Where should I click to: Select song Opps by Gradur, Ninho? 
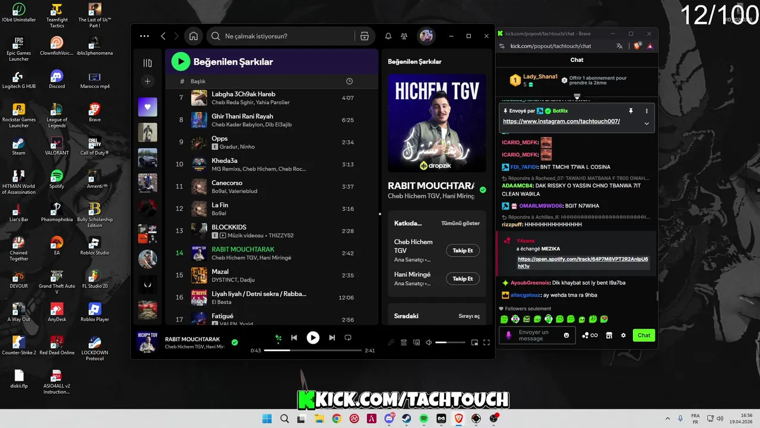[272, 142]
